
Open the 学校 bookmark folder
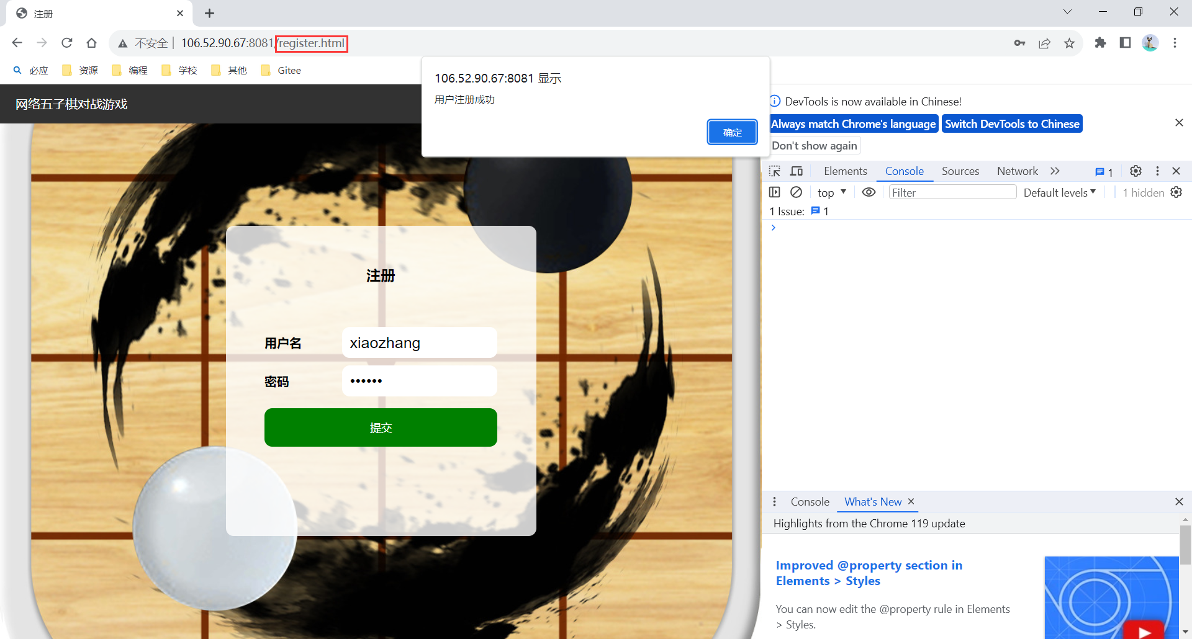(179, 70)
